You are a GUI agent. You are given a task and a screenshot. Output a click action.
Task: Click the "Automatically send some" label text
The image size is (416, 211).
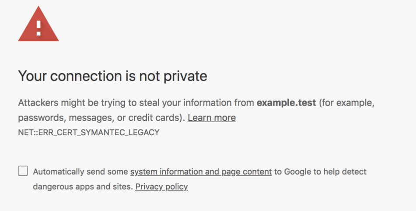80,172
